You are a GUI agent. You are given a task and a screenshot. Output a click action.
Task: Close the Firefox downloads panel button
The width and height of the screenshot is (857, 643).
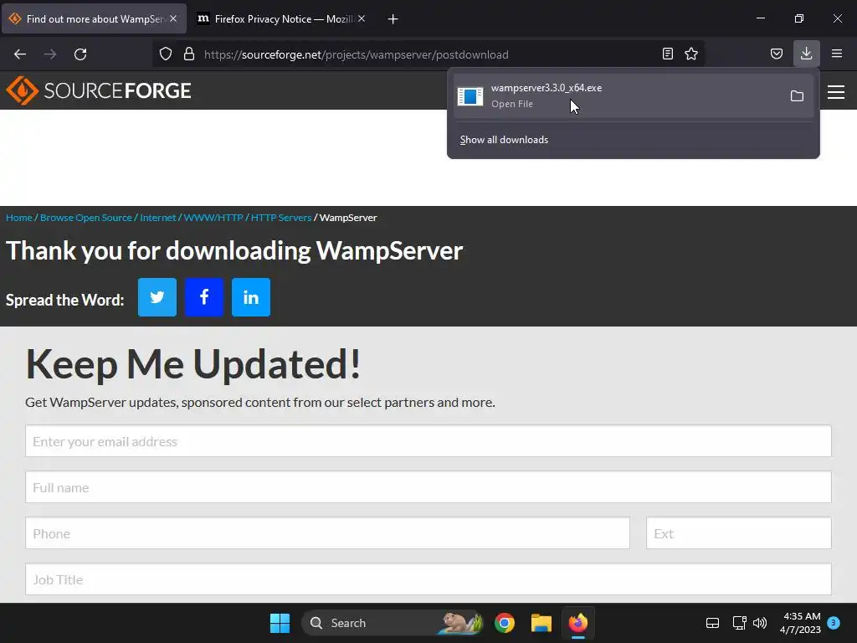(x=806, y=54)
